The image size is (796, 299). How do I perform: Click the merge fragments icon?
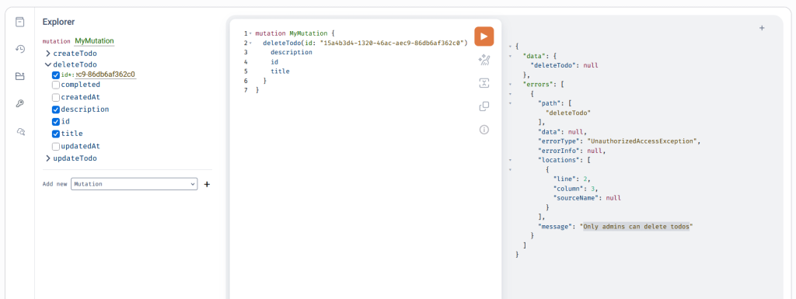pyautogui.click(x=484, y=83)
